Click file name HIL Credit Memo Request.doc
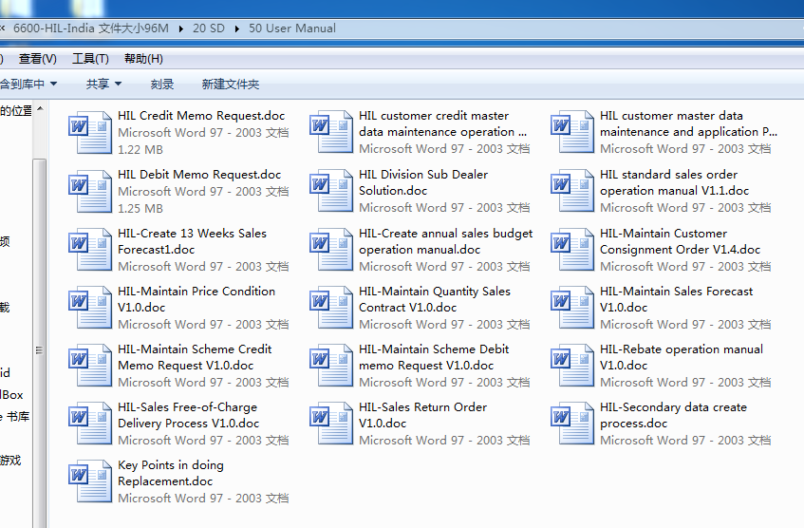The height and width of the screenshot is (528, 804). pyautogui.click(x=201, y=116)
